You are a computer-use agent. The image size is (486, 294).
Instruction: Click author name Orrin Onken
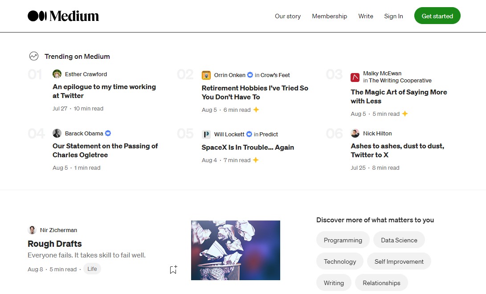click(x=230, y=75)
